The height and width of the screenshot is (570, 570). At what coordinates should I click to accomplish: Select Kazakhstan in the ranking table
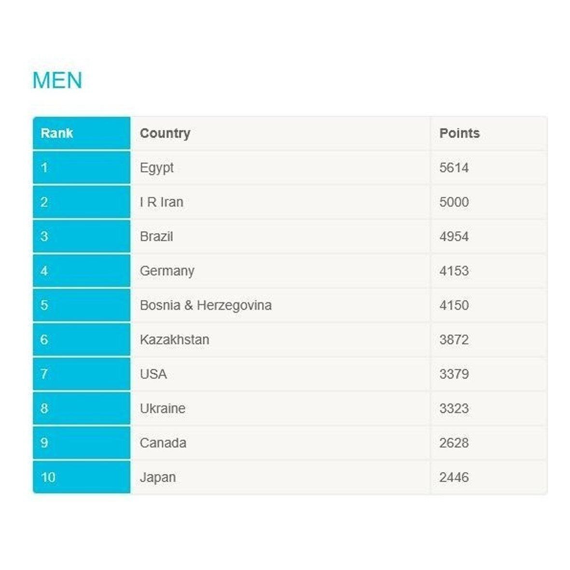175,340
